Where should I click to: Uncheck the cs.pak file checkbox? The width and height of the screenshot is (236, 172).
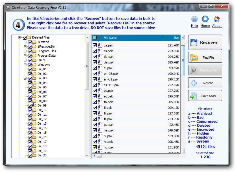click(x=95, y=51)
